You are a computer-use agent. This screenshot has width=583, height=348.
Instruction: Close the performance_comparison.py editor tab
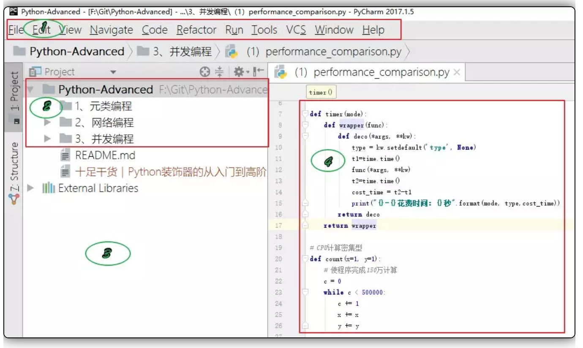[456, 72]
